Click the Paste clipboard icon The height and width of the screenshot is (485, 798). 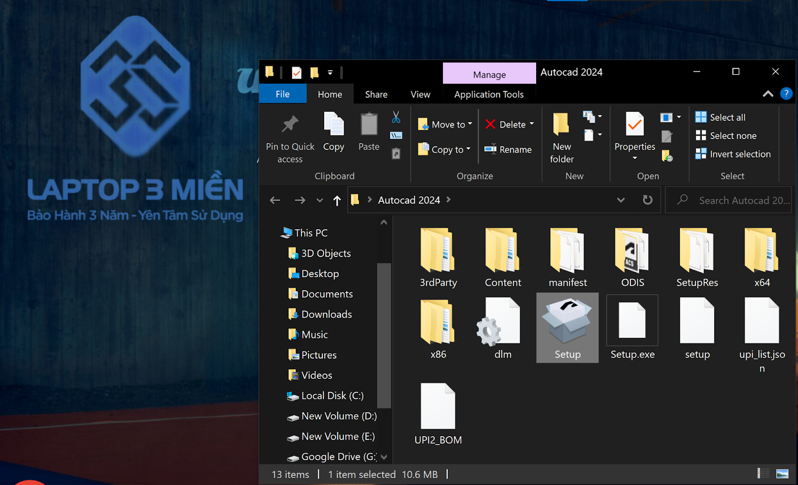pyautogui.click(x=369, y=124)
